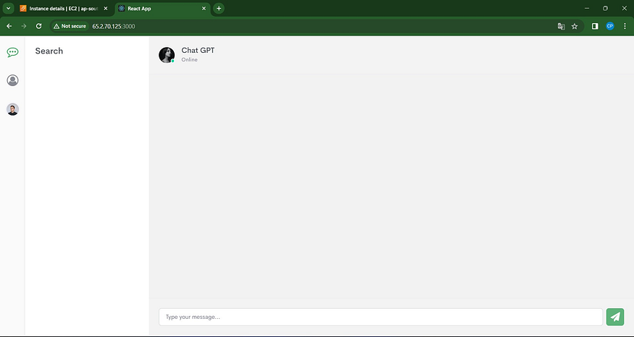The image size is (634, 337).
Task: Click the Search heading in the contacts panel
Action: pyautogui.click(x=49, y=51)
